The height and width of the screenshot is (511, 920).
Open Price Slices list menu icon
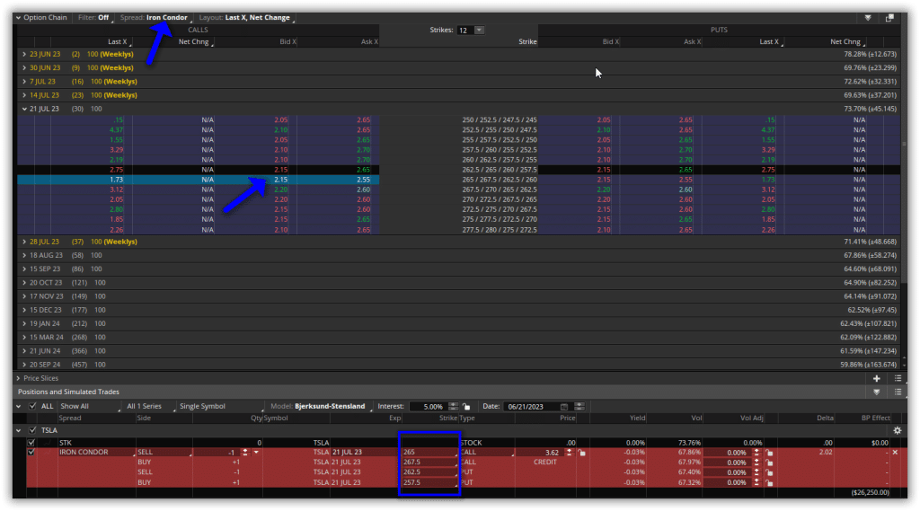(x=898, y=379)
